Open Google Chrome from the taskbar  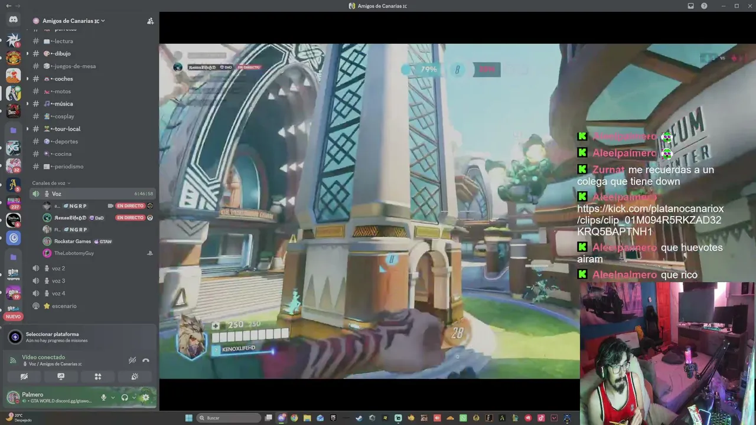[x=294, y=418]
